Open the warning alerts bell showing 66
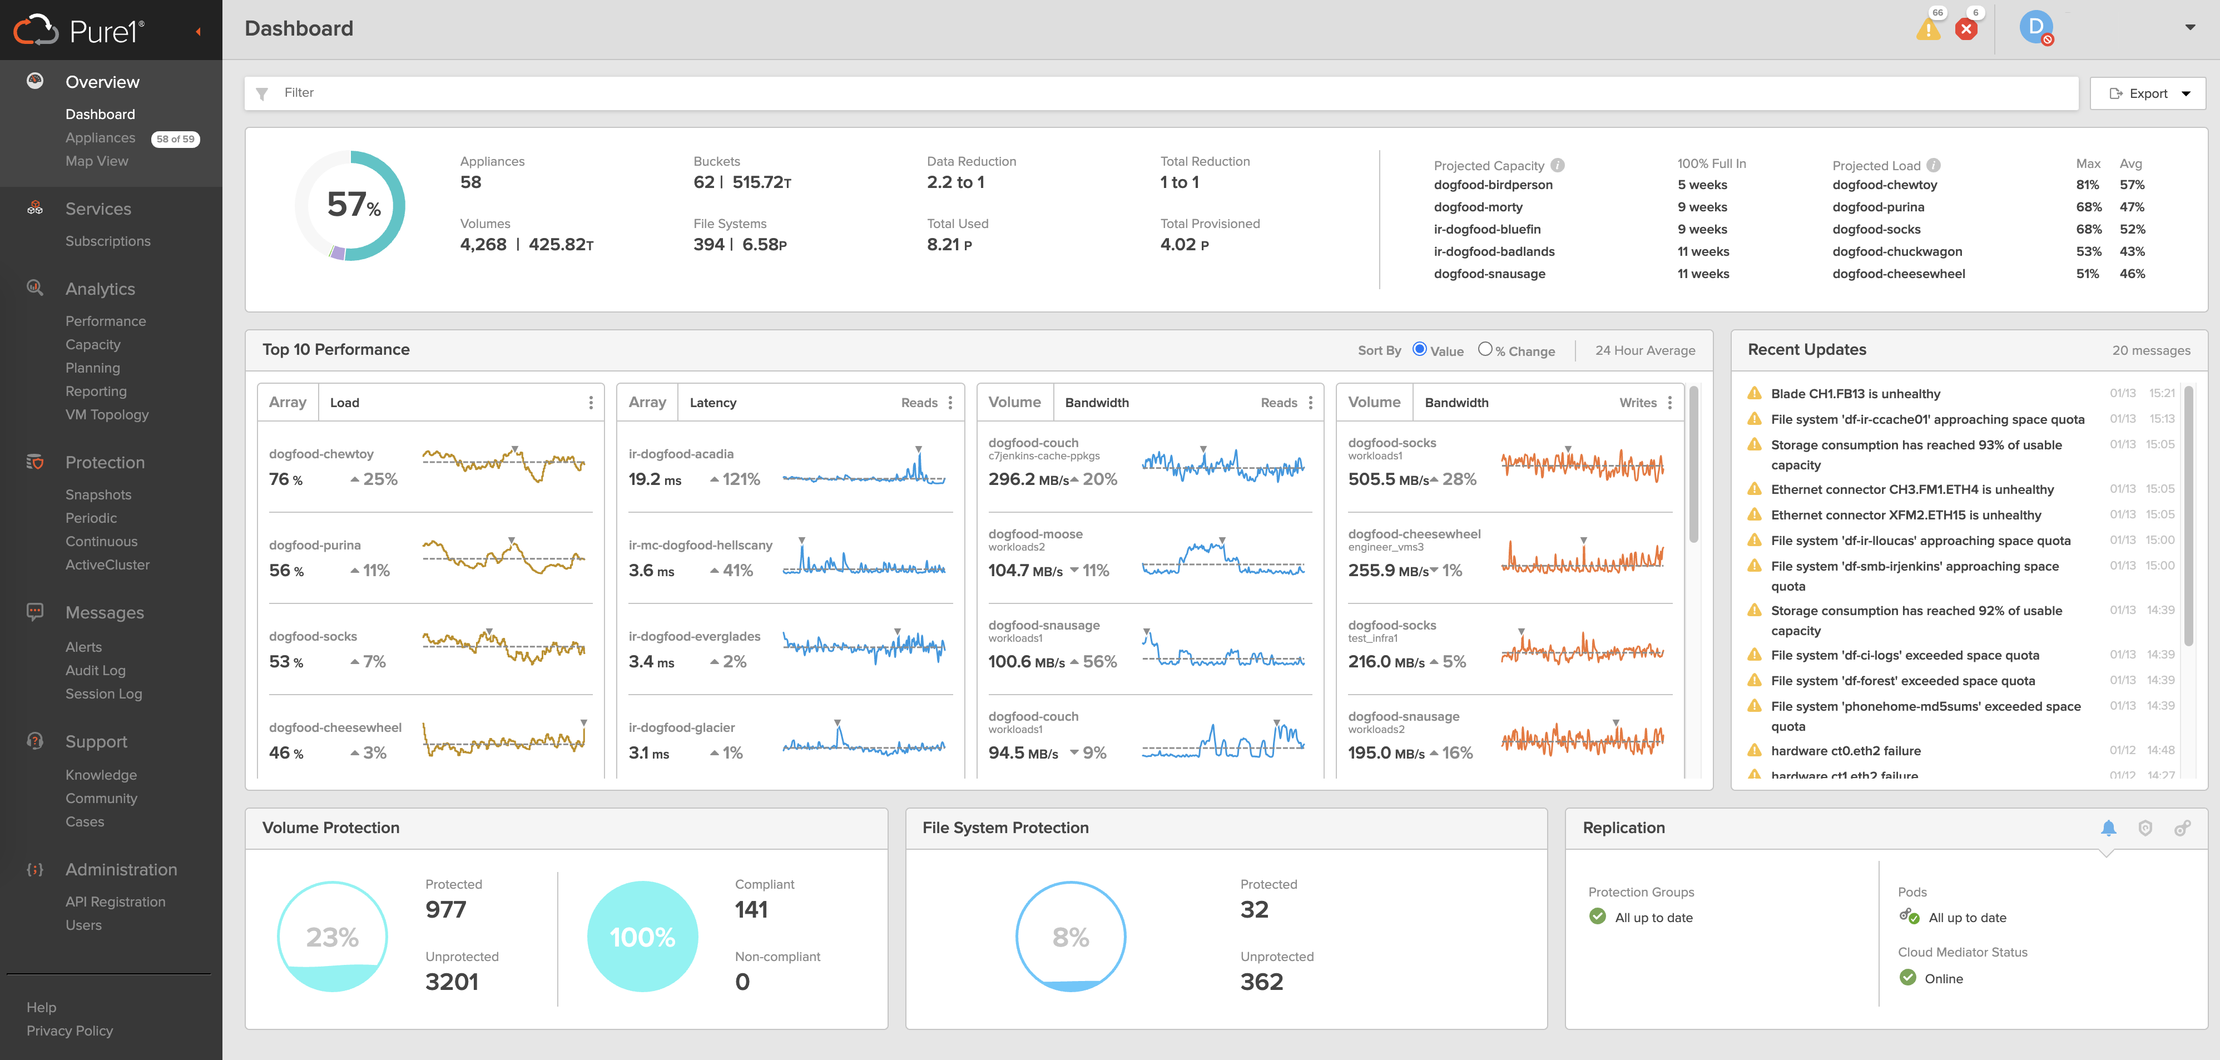 tap(1929, 28)
